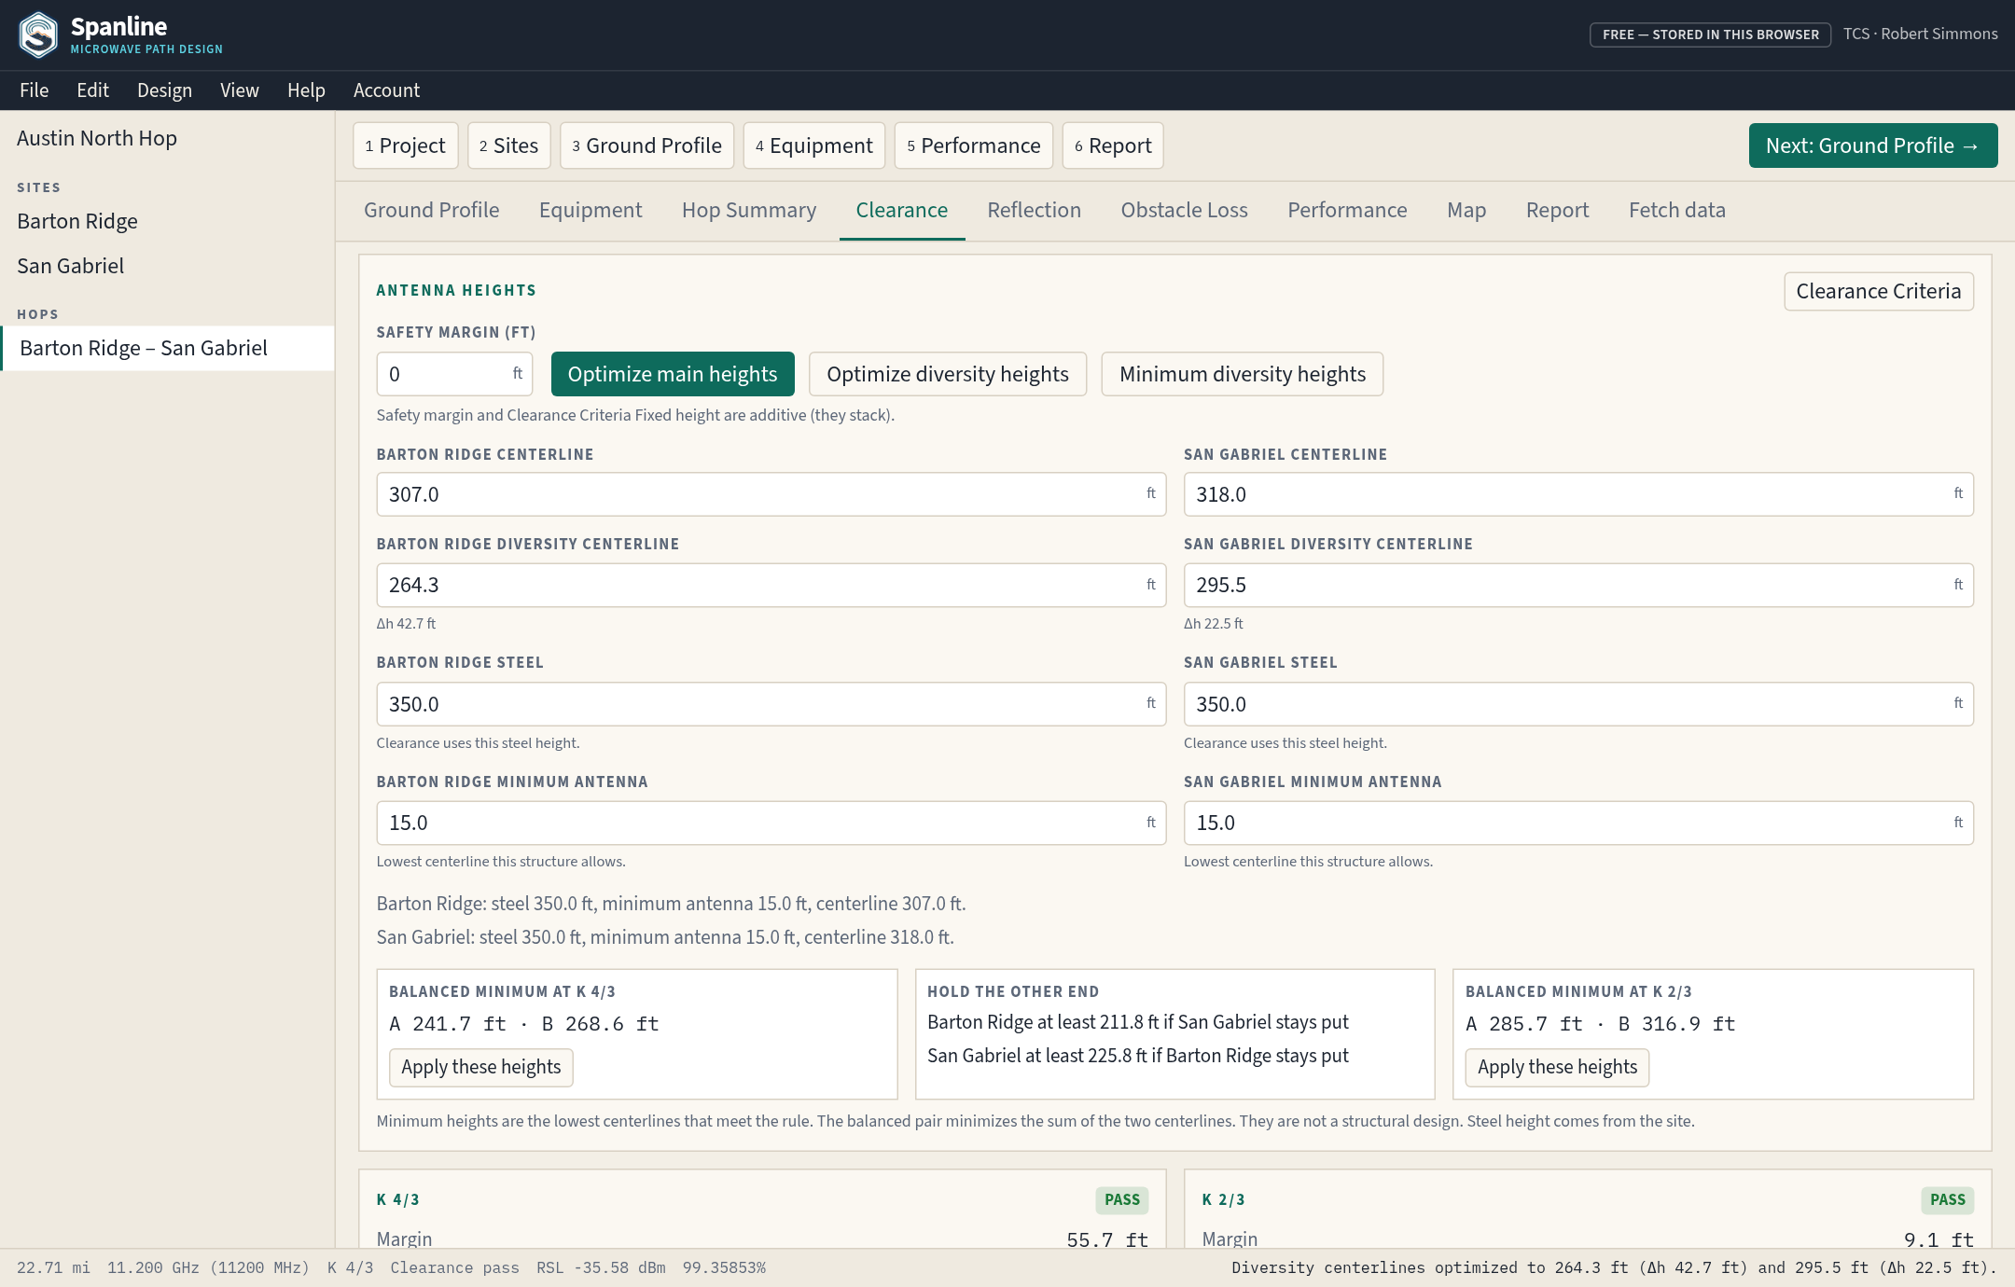Edit Barton Ridge Centerline value 307.0
This screenshot has width=2015, height=1287.
coord(771,494)
